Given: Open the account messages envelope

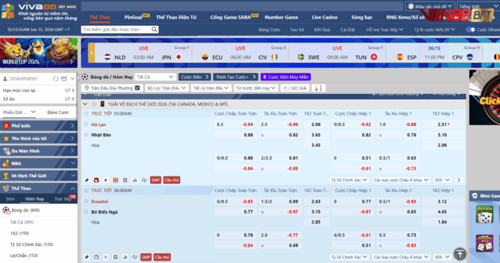Looking at the screenshot, I should [x=64, y=79].
